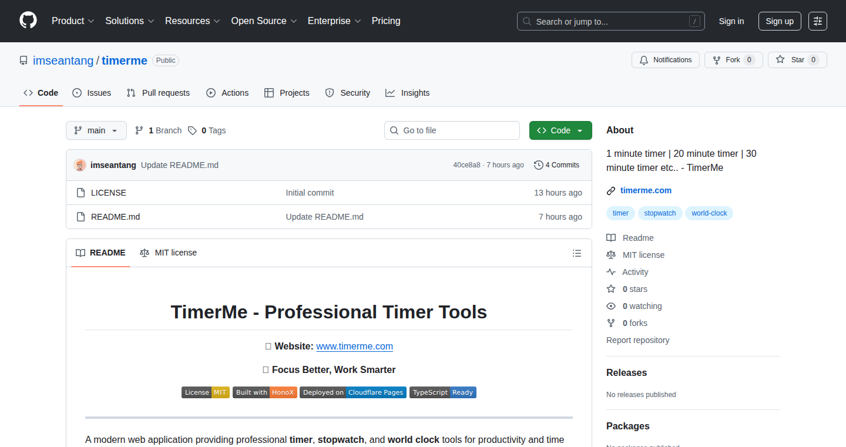Click the magnifier icon in Go to file
The width and height of the screenshot is (846, 447).
[394, 130]
